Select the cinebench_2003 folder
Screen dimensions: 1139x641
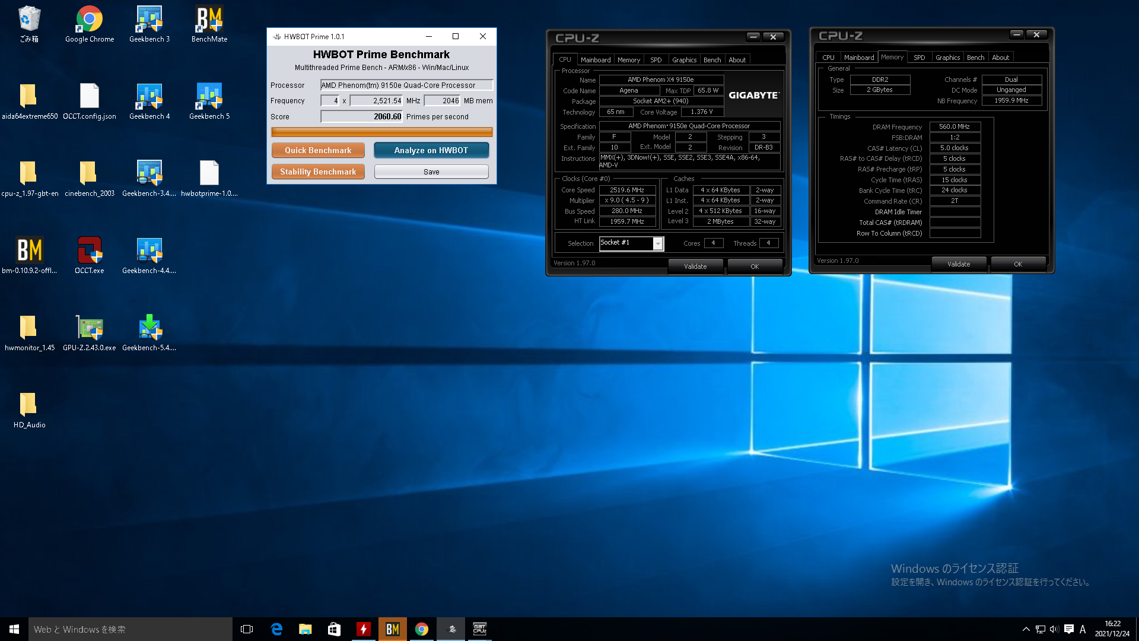point(89,179)
